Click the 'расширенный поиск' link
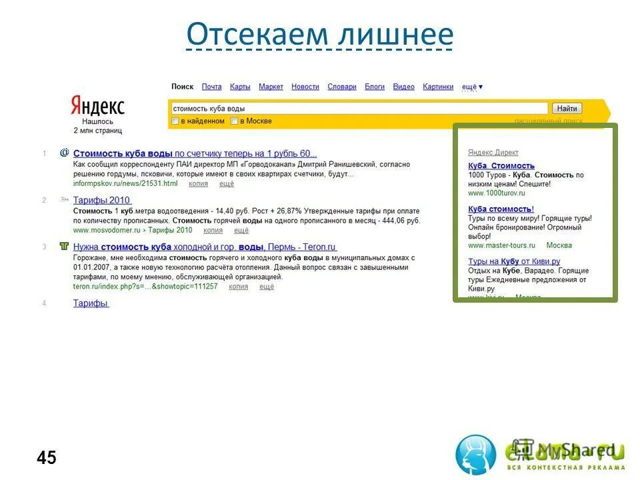This screenshot has height=480, width=640. (x=548, y=121)
